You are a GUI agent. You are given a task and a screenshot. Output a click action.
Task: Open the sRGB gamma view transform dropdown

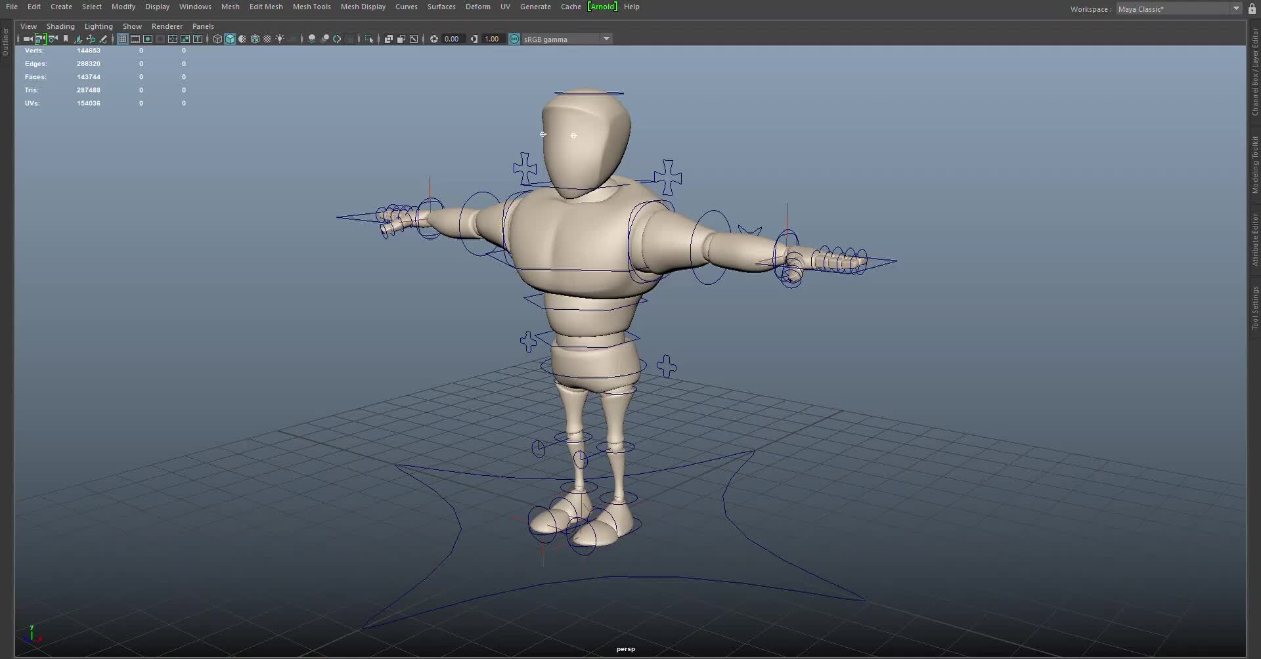[x=606, y=39]
